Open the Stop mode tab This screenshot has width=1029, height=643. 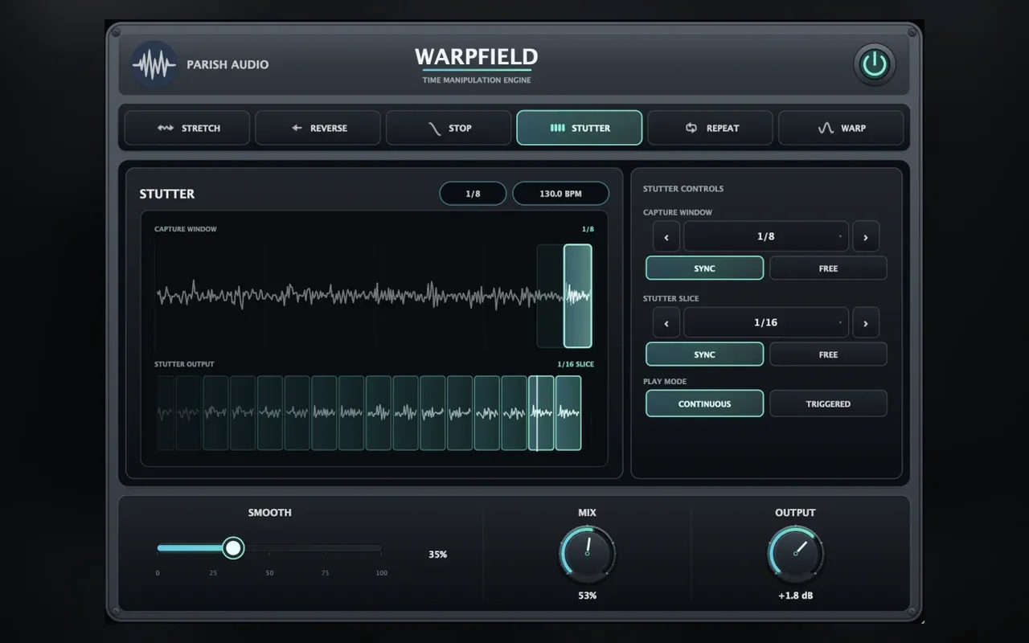[449, 128]
